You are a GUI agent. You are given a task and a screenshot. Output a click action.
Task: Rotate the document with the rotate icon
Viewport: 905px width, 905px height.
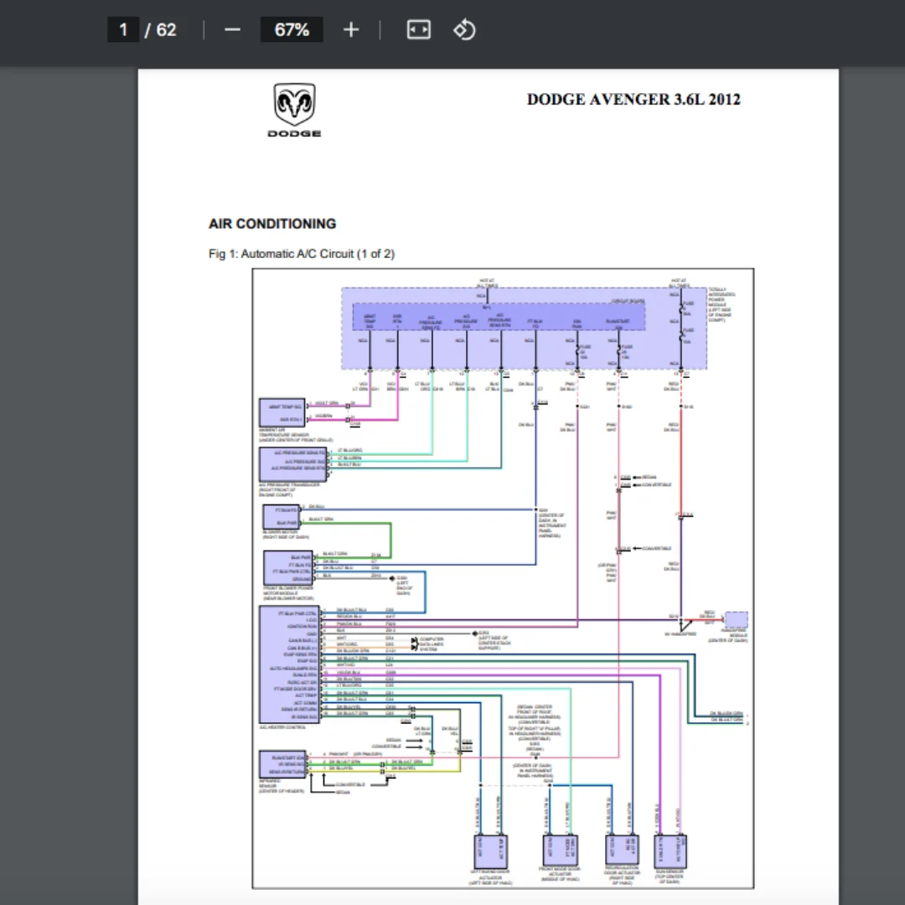point(464,30)
